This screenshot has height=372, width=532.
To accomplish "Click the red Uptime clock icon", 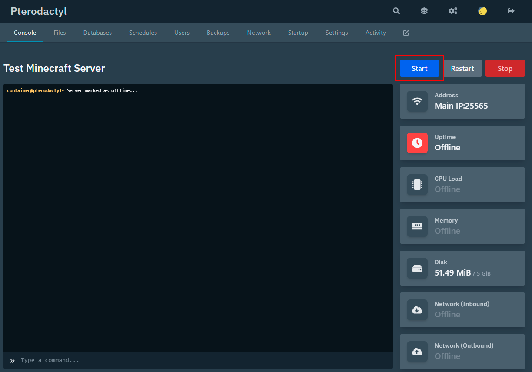I will click(x=417, y=143).
